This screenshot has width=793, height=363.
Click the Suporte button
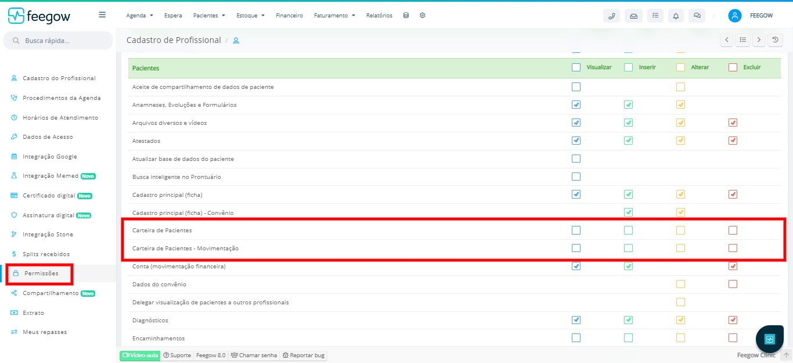[x=177, y=355]
